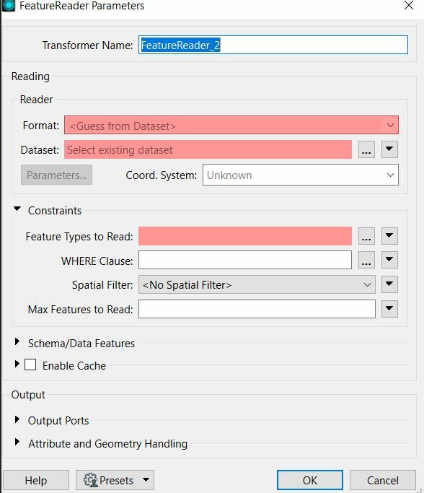424x493 pixels.
Task: Open the WHERE Clause arrow menu
Action: 389,260
